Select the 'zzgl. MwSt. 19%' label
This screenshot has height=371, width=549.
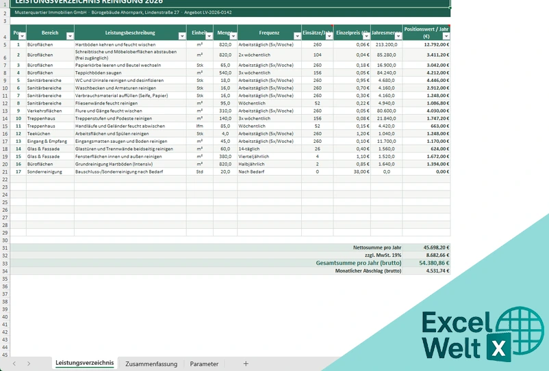click(383, 256)
